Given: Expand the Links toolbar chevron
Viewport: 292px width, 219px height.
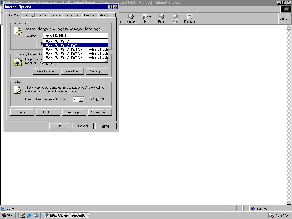Looking at the screenshot, I should tap(290, 15).
